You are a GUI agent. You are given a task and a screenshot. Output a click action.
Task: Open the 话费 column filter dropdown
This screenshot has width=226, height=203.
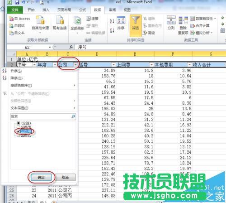[113, 65]
